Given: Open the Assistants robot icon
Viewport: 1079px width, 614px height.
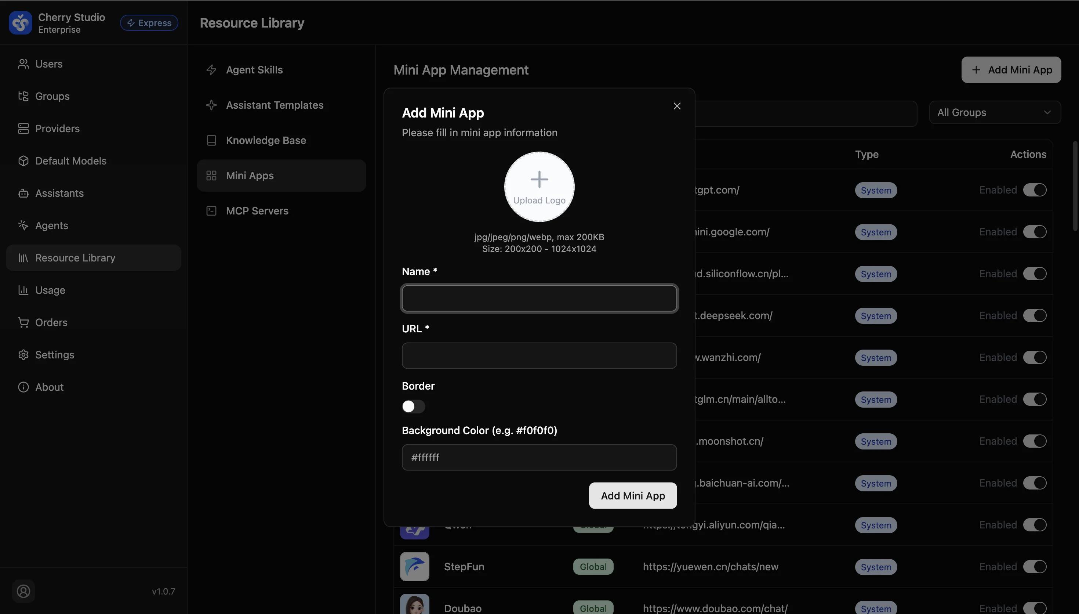Looking at the screenshot, I should 23,193.
